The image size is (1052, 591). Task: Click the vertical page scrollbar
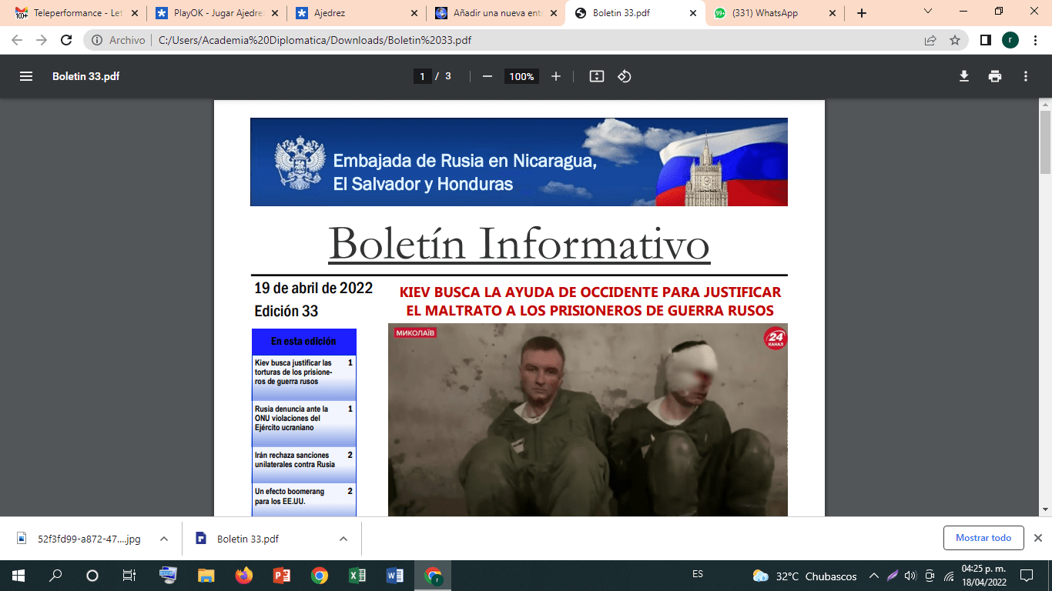(1045, 142)
